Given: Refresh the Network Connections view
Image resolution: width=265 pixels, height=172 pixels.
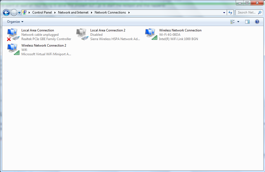Looking at the screenshot, I should [230, 12].
